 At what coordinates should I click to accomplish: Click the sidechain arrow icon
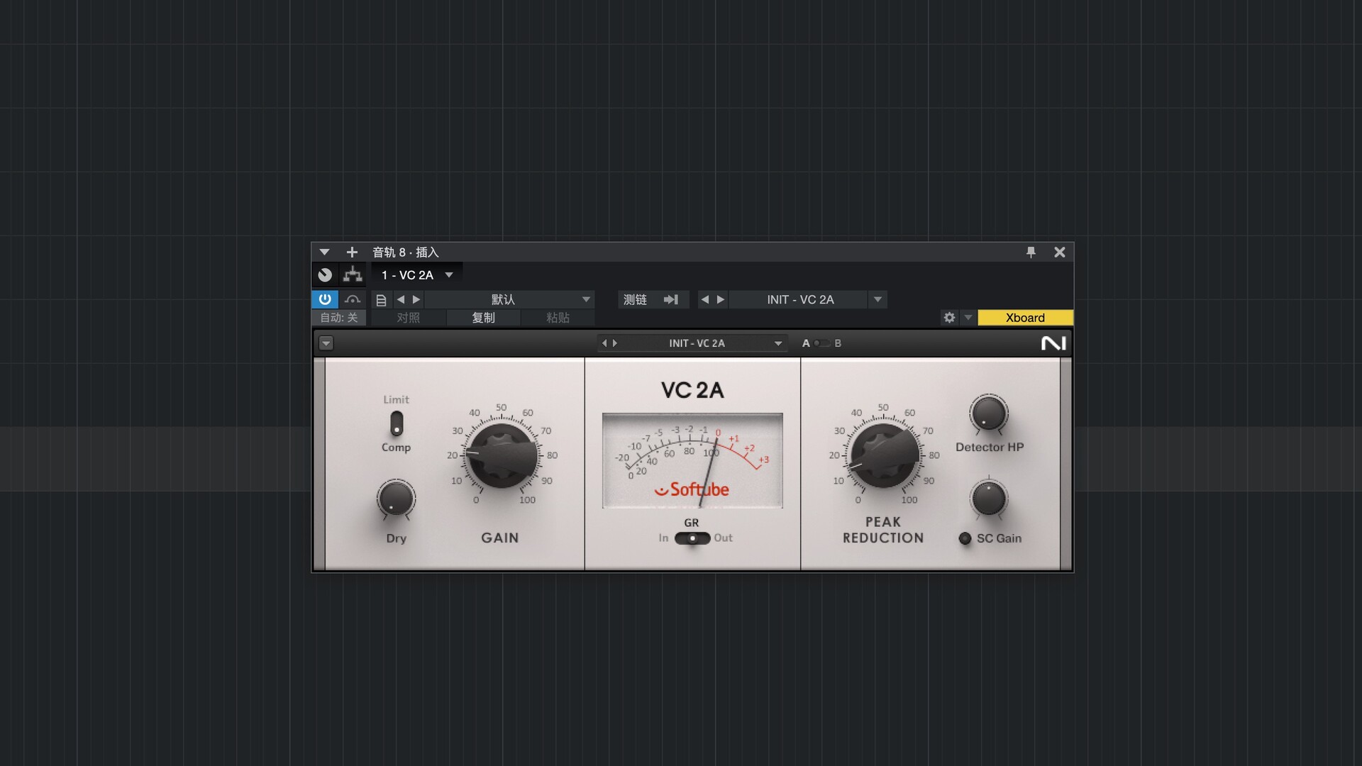pos(670,299)
